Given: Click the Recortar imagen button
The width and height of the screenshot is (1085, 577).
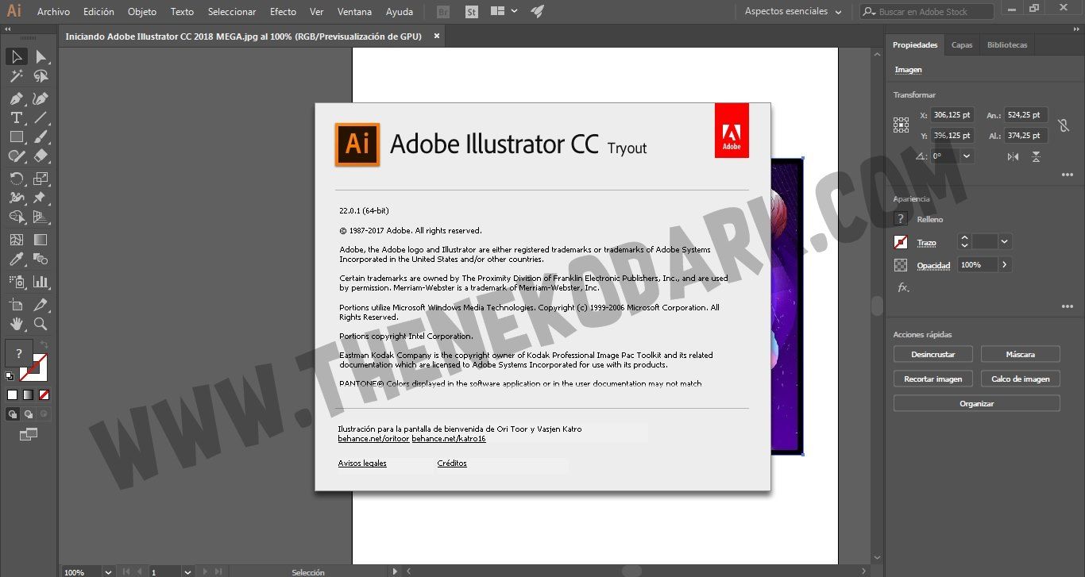Looking at the screenshot, I should coord(933,379).
